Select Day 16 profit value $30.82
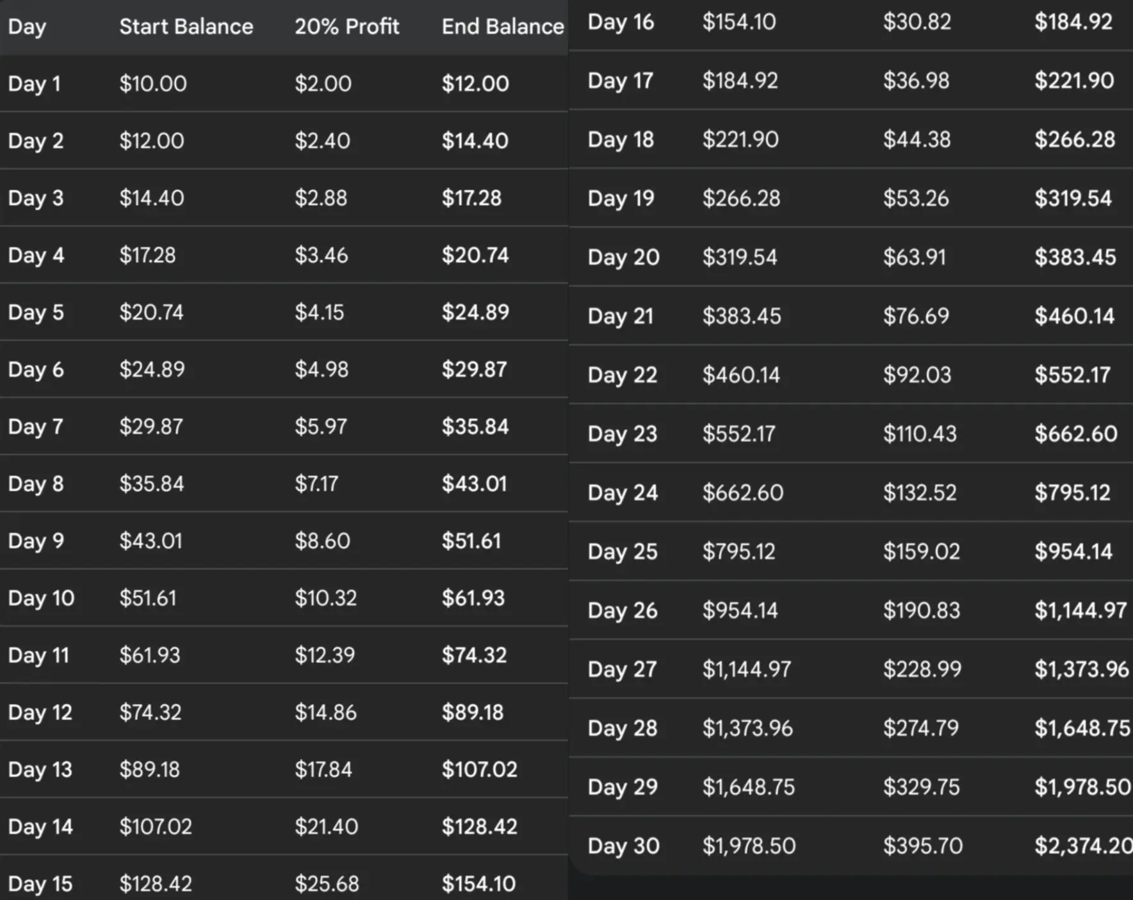The width and height of the screenshot is (1133, 900). tap(917, 22)
